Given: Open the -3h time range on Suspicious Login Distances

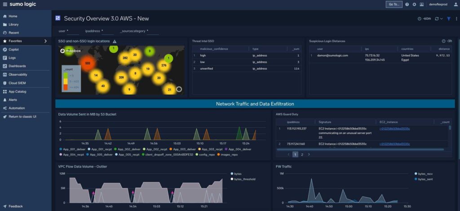Looking at the screenshot, I should (x=447, y=41).
